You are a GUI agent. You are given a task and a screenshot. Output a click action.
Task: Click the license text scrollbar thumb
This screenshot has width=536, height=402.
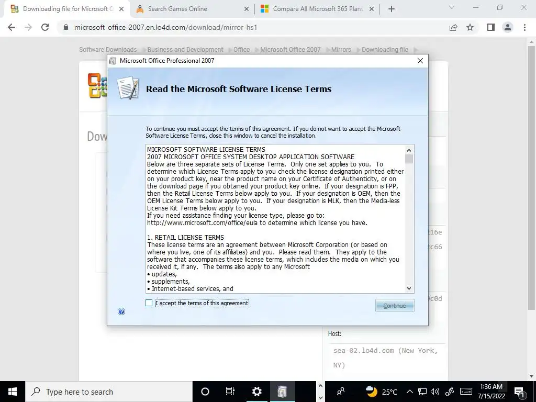point(409,159)
